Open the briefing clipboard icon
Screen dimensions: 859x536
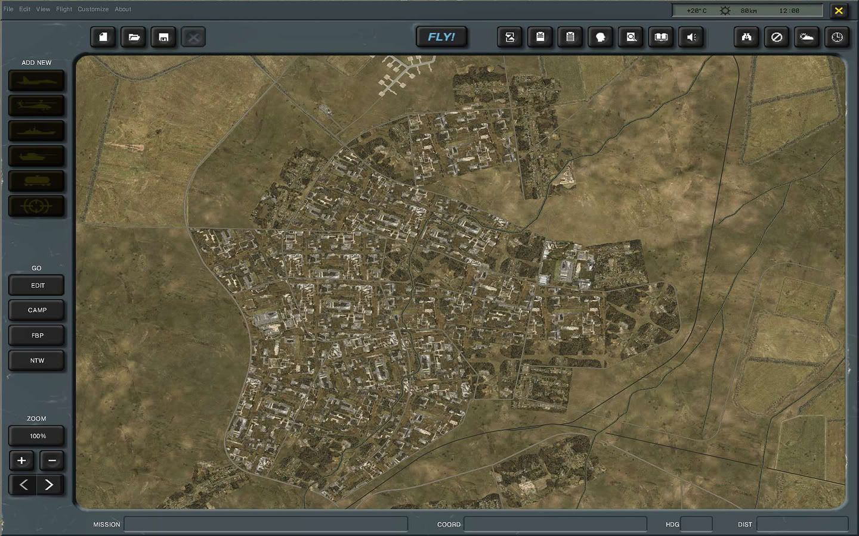tap(540, 37)
